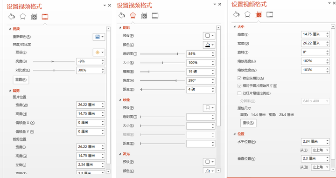This screenshot has width=336, height=178.
Task: Collapse the 发光 section
Action: 120,154
